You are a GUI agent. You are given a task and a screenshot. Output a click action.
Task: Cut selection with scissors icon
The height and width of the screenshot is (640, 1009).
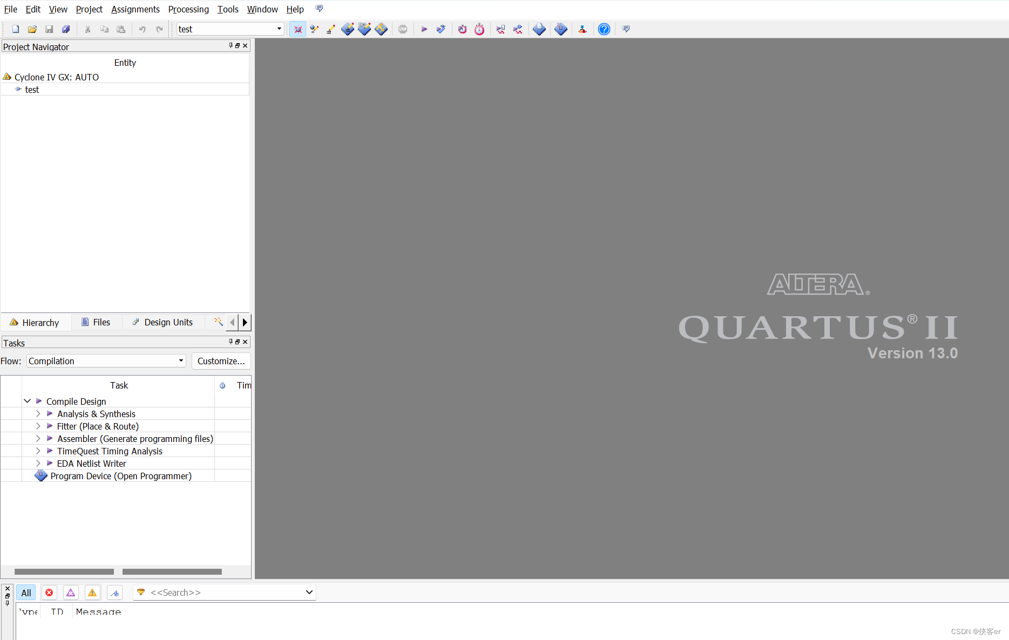click(x=87, y=29)
